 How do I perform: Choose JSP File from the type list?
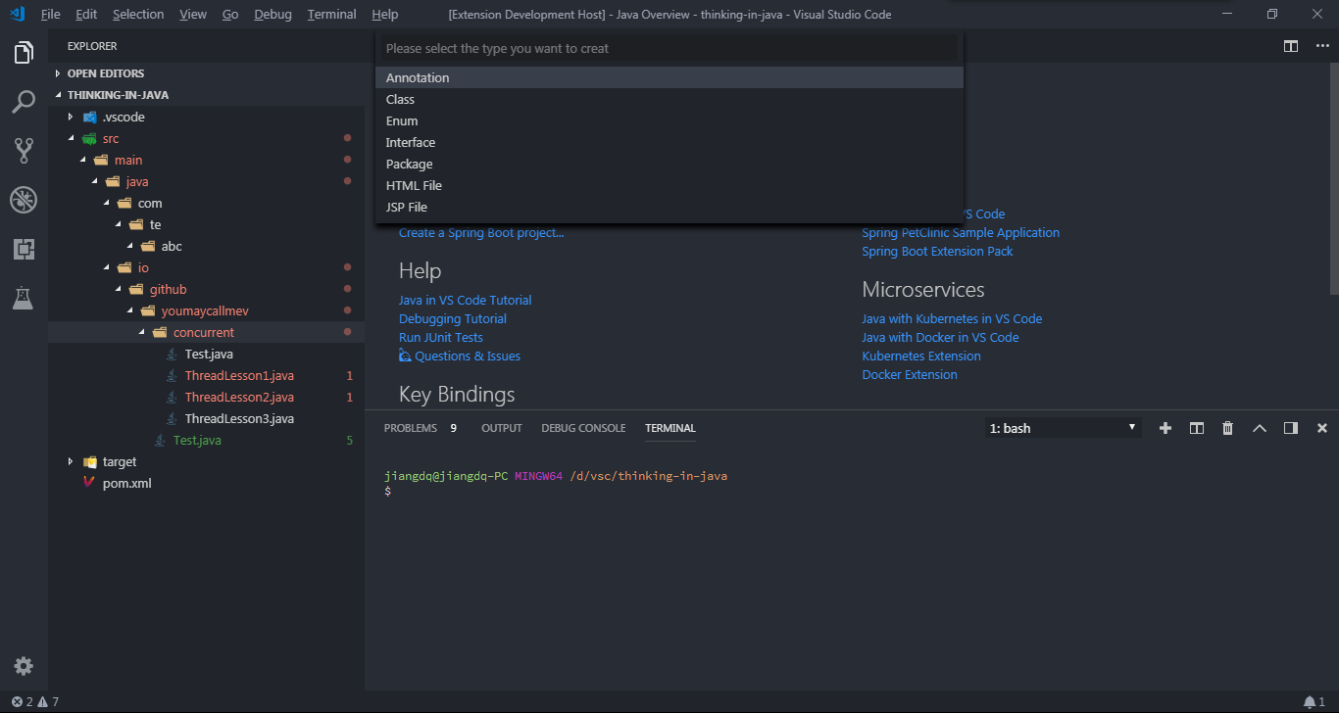[x=669, y=207]
